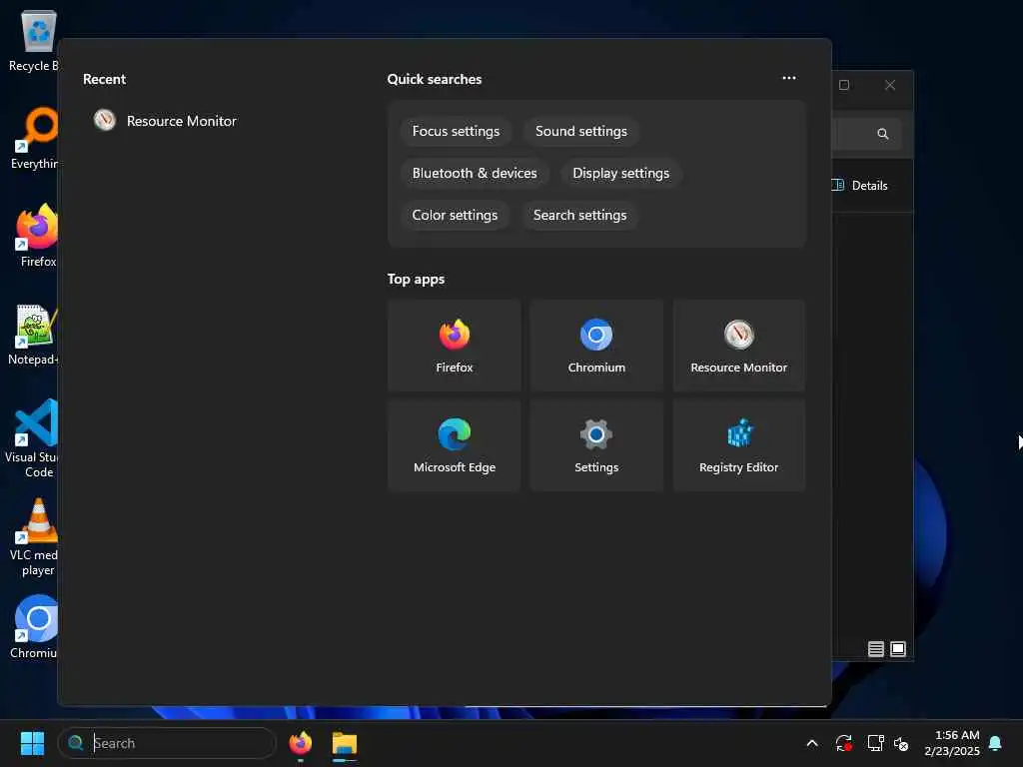This screenshot has width=1023, height=767.
Task: Open Resource Monitor from Top apps
Action: coord(738,346)
